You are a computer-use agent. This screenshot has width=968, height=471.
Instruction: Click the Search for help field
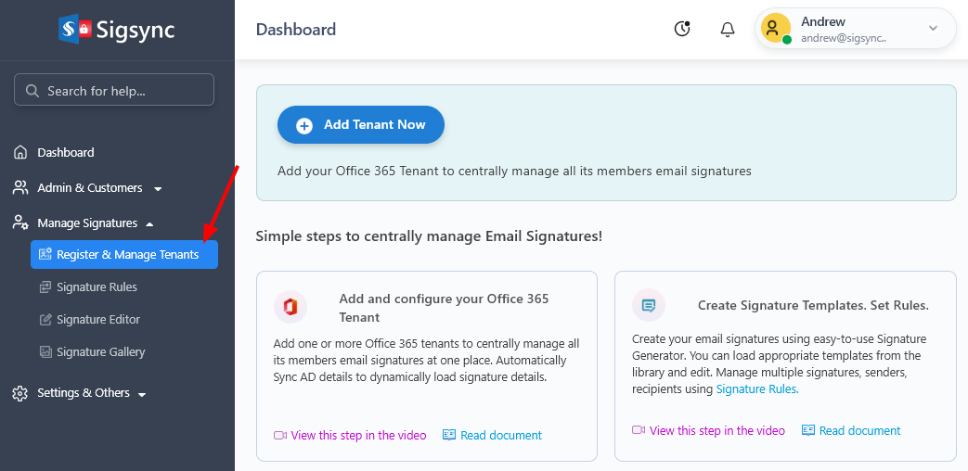[114, 91]
